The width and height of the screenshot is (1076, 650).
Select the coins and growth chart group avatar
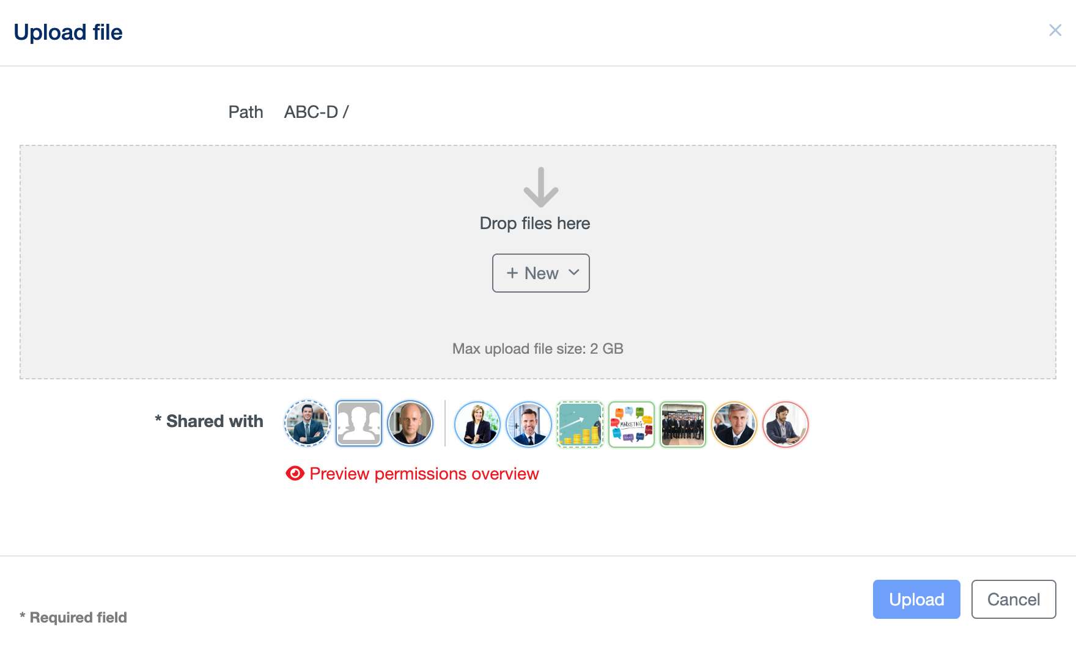point(580,424)
